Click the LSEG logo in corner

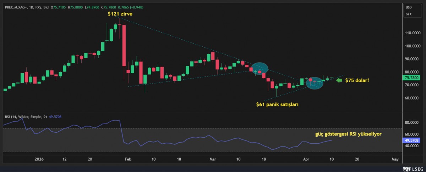point(413,169)
